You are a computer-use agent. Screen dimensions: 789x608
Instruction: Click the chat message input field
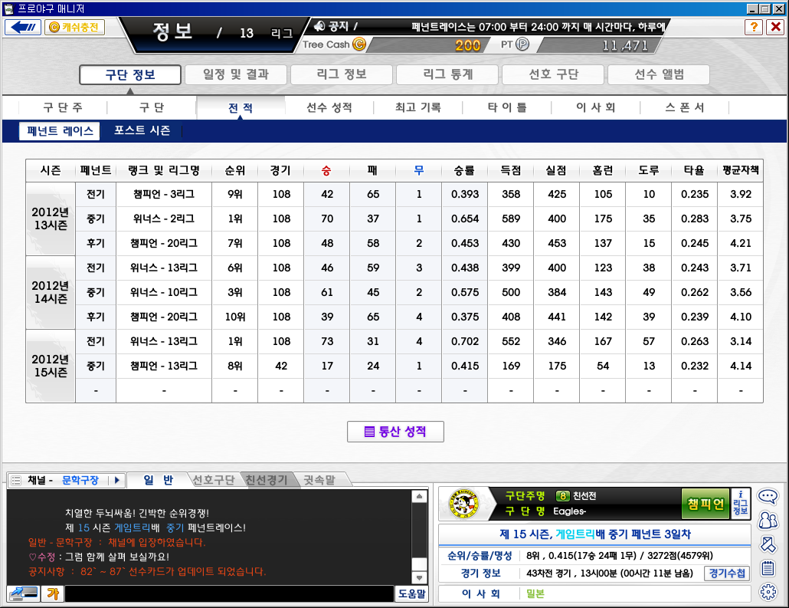pos(228,593)
